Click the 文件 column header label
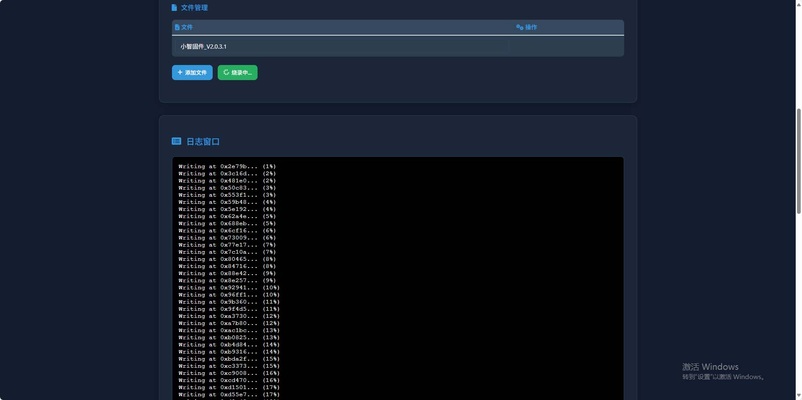 click(x=187, y=27)
